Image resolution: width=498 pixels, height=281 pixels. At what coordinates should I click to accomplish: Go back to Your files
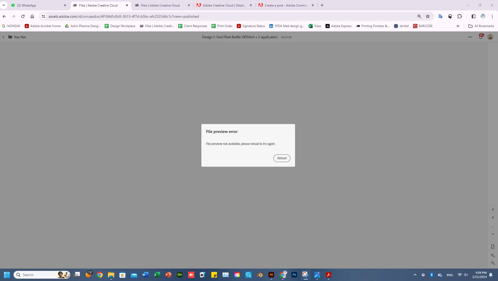tap(17, 37)
